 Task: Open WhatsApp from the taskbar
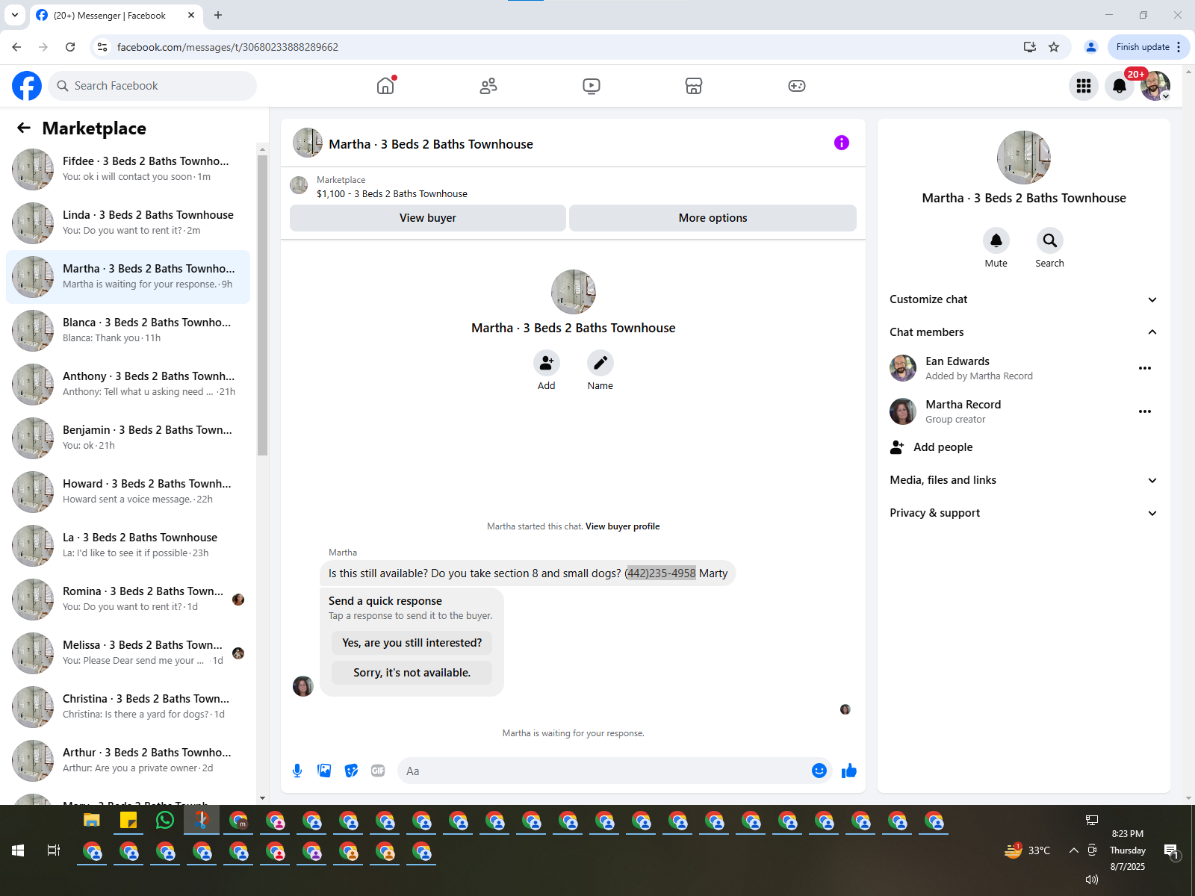(x=165, y=821)
